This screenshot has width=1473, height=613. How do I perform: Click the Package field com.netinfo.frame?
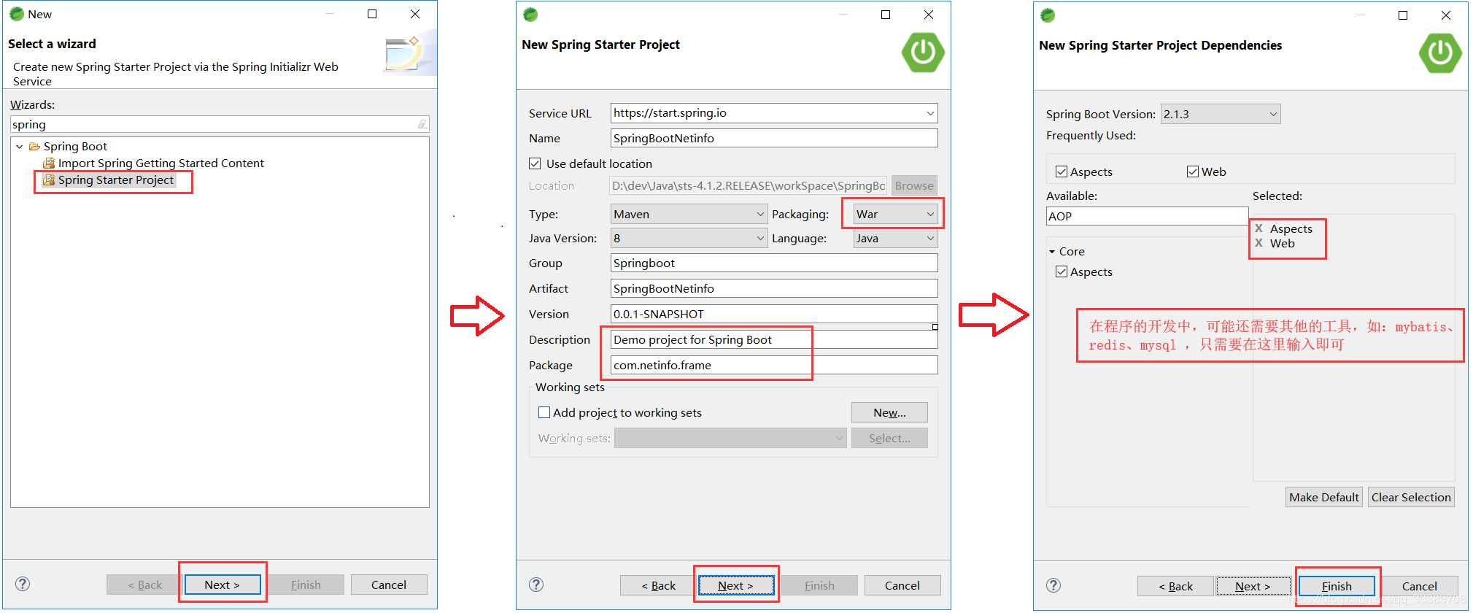coord(773,365)
